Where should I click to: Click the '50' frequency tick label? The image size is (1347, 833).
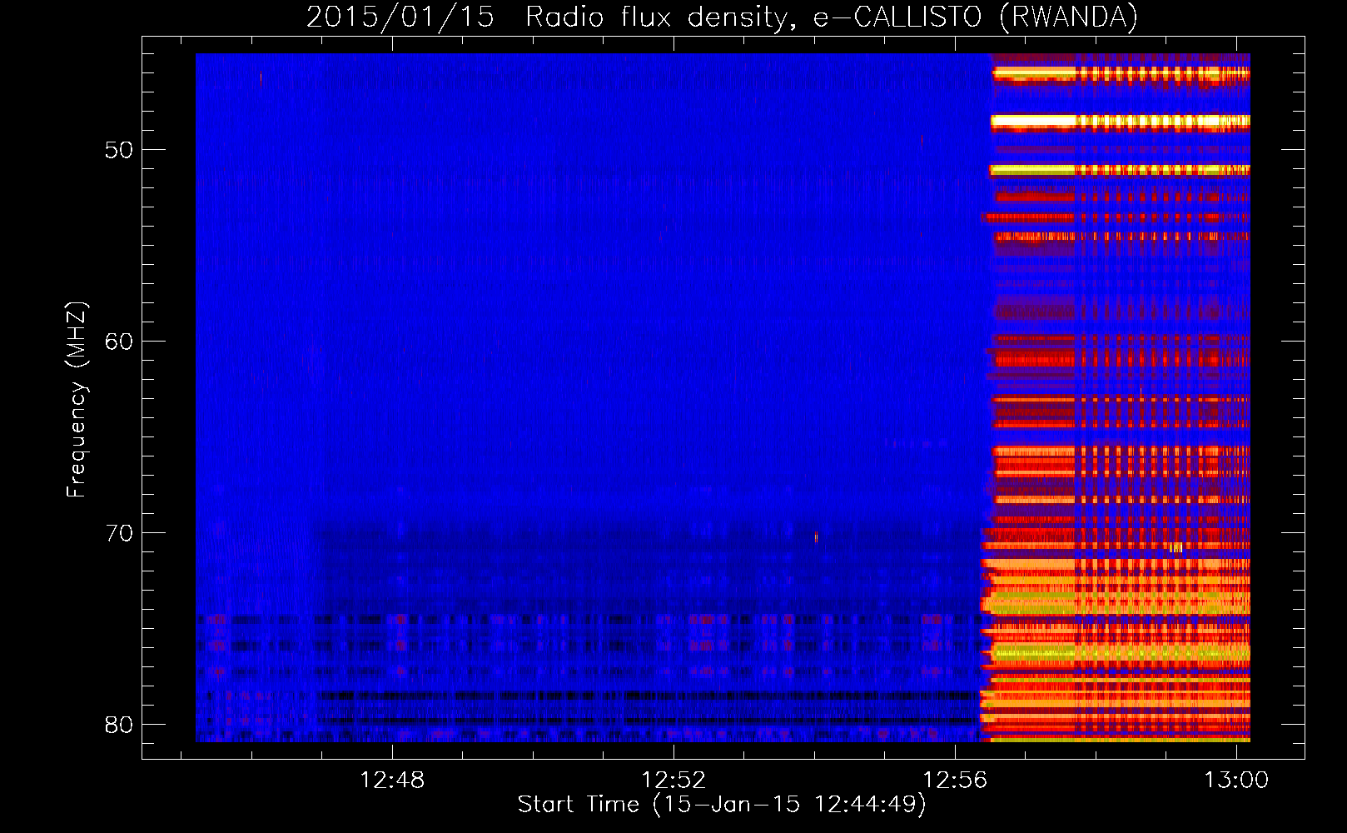click(119, 150)
